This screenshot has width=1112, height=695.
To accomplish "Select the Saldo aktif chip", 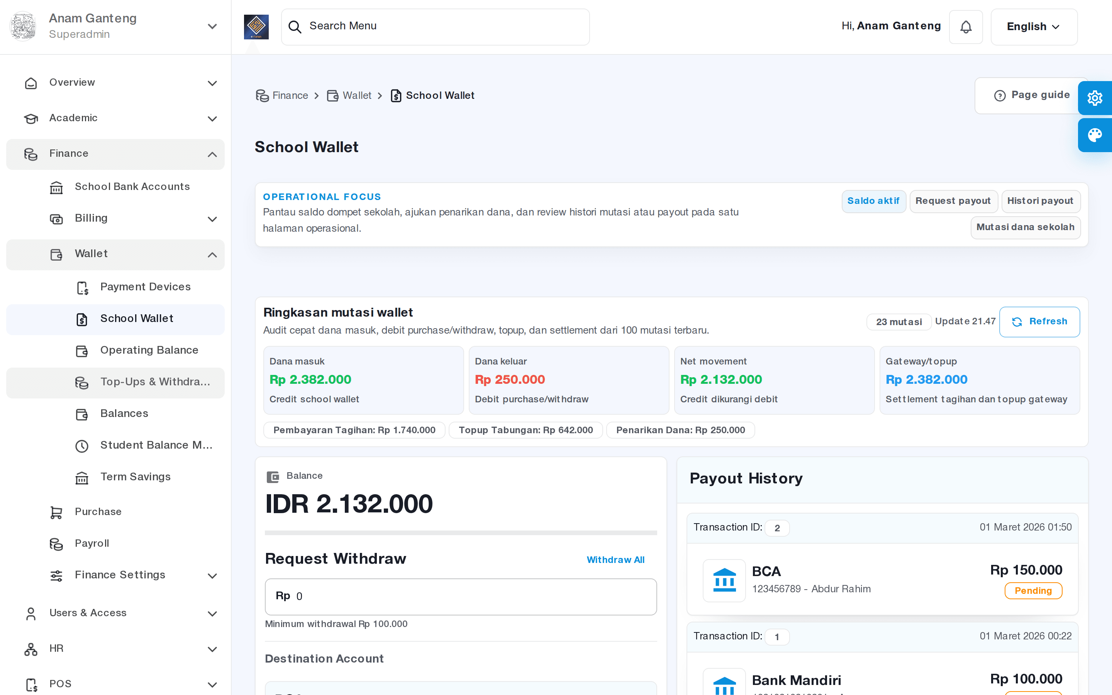I will [873, 201].
